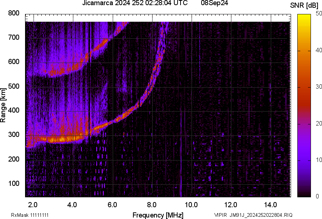The width and height of the screenshot is (322, 219).
Task: Click the RxMask 11111111 text
Action: (x=30, y=215)
